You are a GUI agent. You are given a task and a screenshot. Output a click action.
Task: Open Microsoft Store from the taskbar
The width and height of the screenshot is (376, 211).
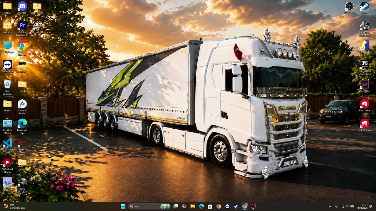[x=210, y=206]
